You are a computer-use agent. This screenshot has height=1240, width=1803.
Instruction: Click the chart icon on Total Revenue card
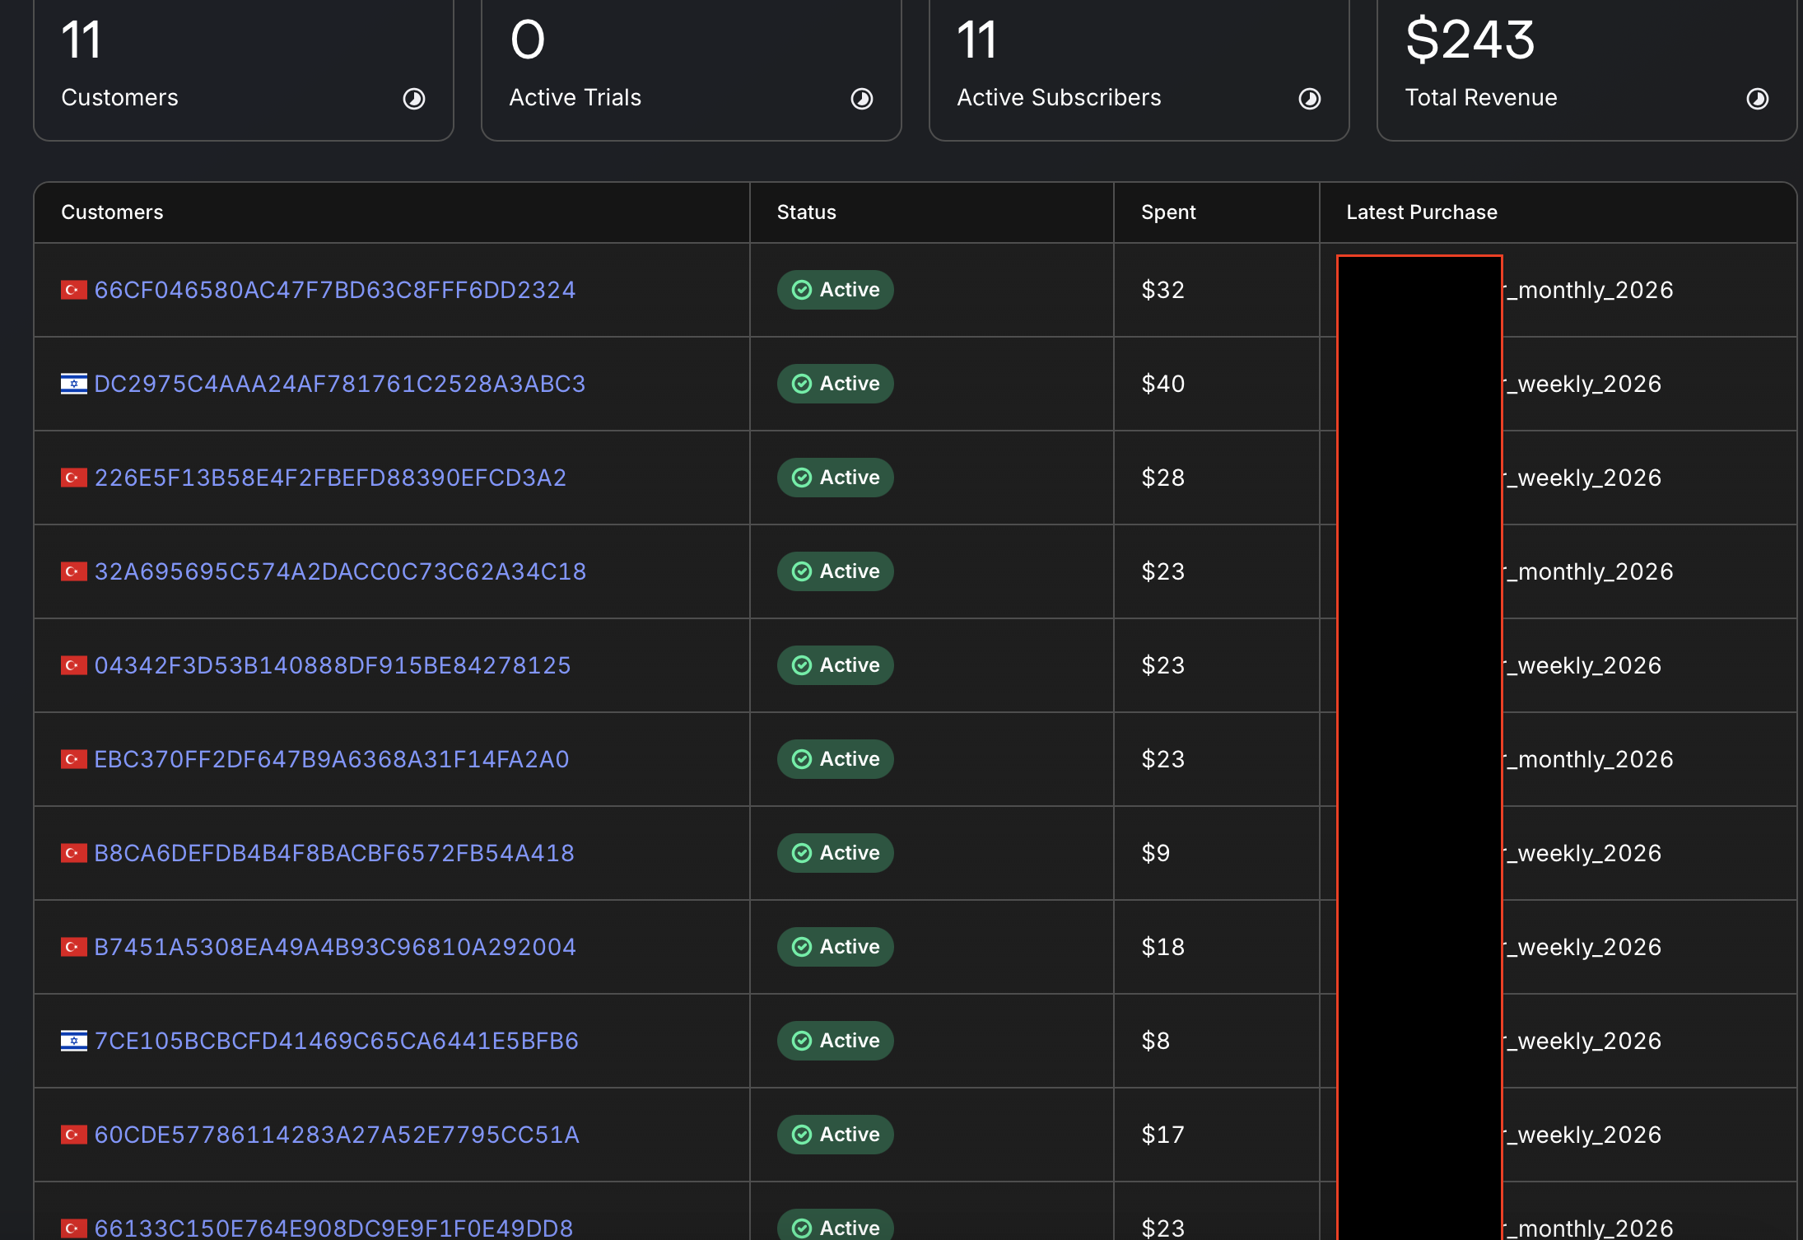click(1757, 99)
